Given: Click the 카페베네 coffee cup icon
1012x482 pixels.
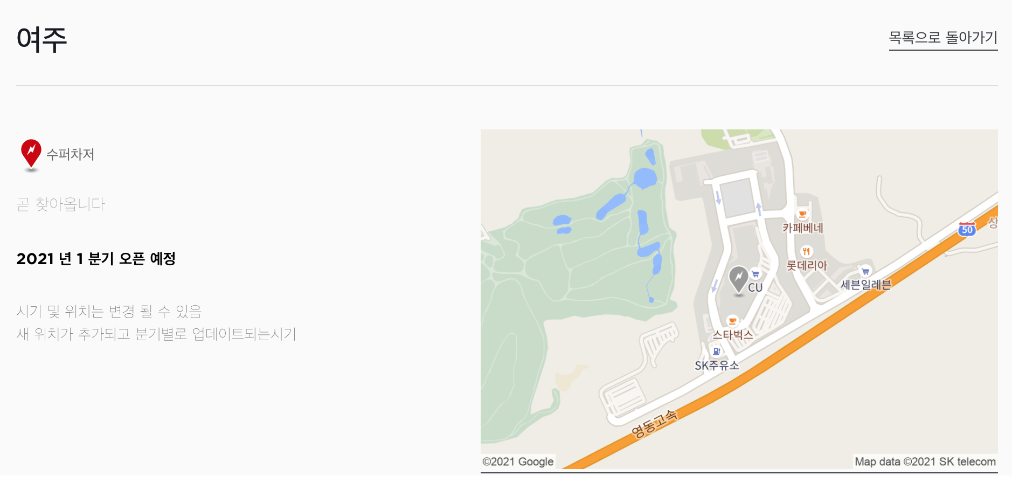Looking at the screenshot, I should click(x=802, y=214).
